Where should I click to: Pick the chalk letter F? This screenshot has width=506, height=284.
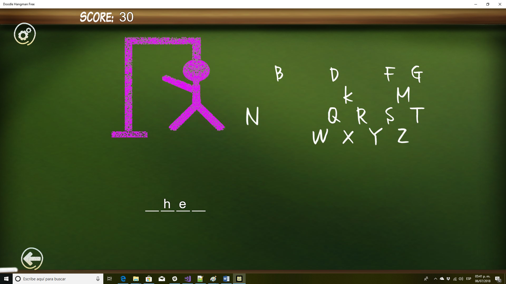(389, 74)
